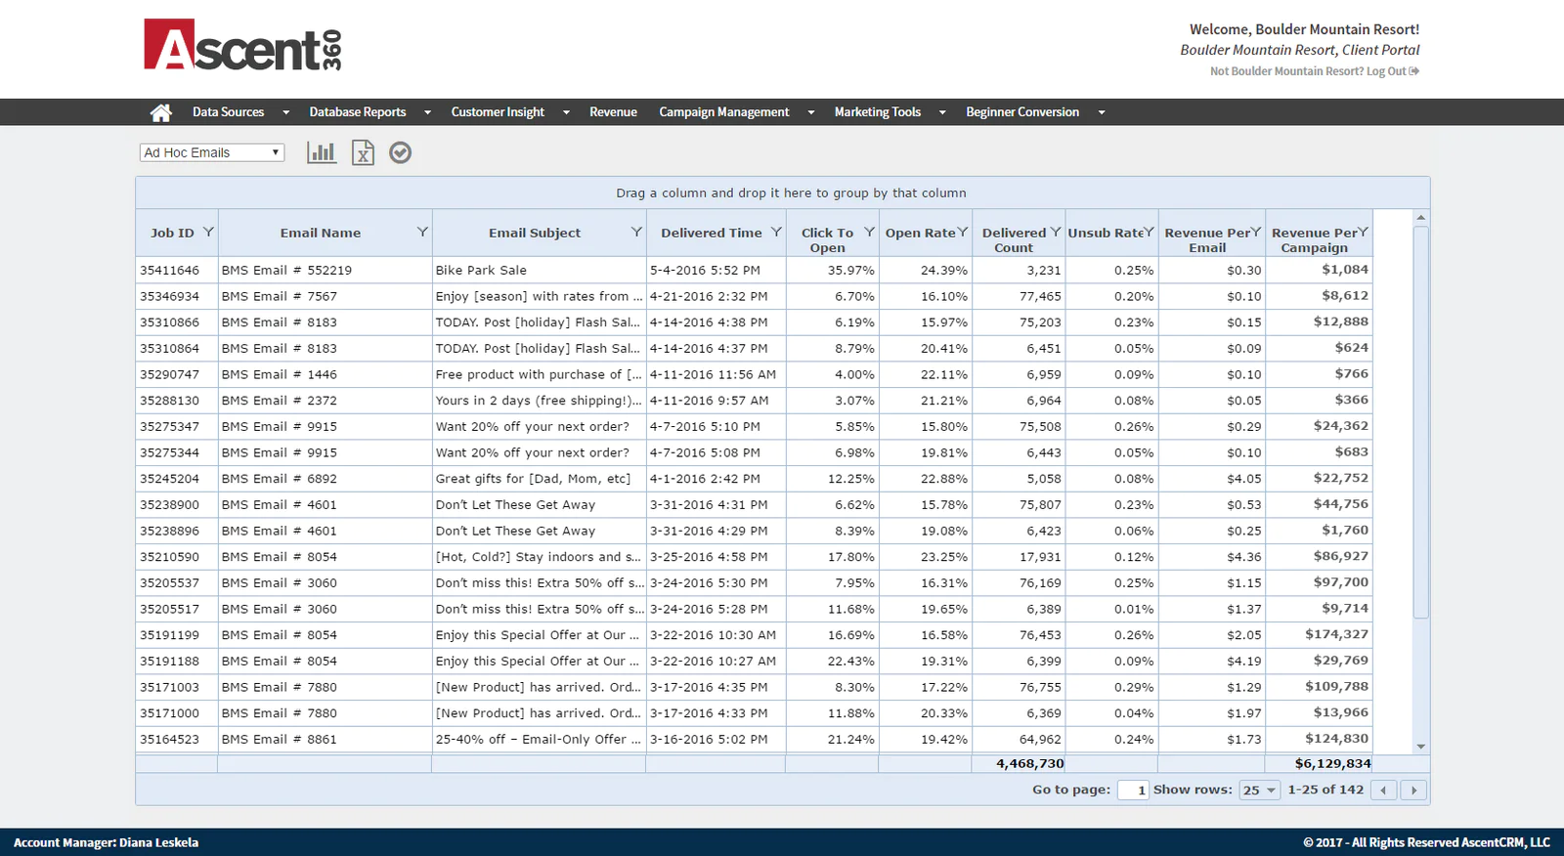This screenshot has height=856, width=1564.
Task: Open the Revenue Per Email filter icon
Action: point(1256,232)
